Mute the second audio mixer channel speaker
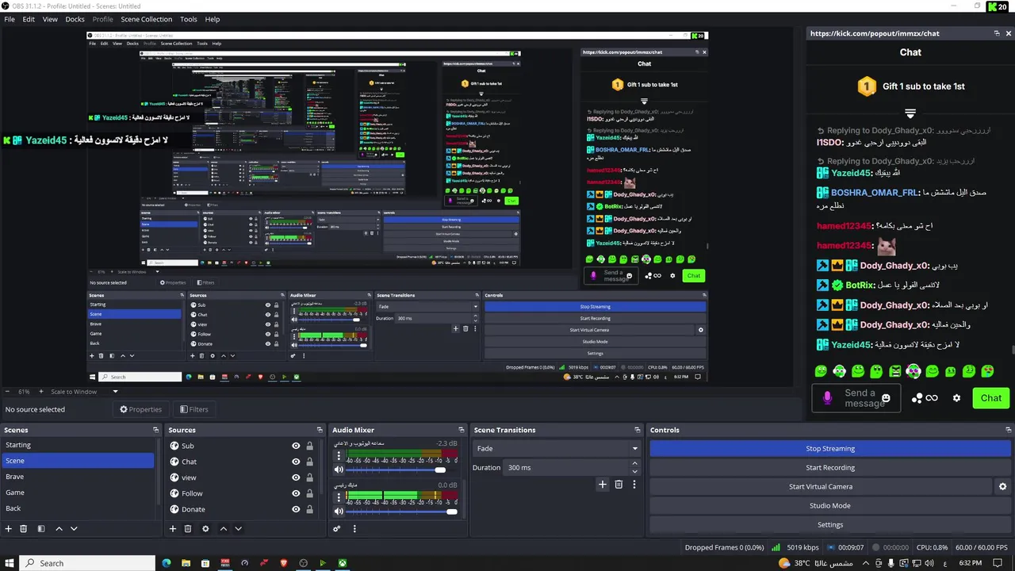1015x571 pixels. tap(339, 512)
